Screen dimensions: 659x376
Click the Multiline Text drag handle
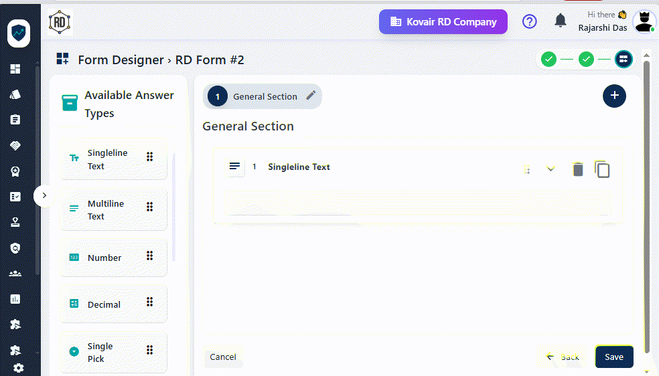point(149,207)
